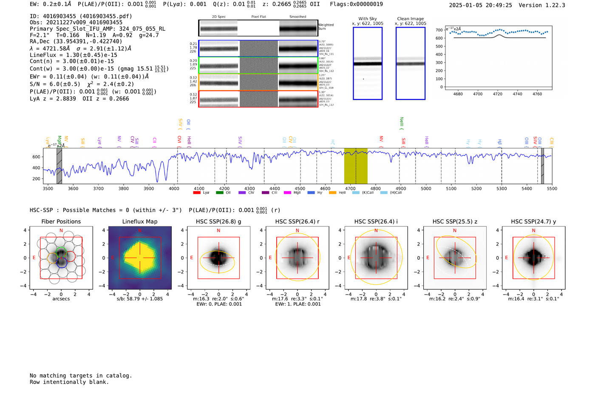Open the HSC SSP(26.8) g cutout
This screenshot has height=405, width=595.
pyautogui.click(x=218, y=258)
